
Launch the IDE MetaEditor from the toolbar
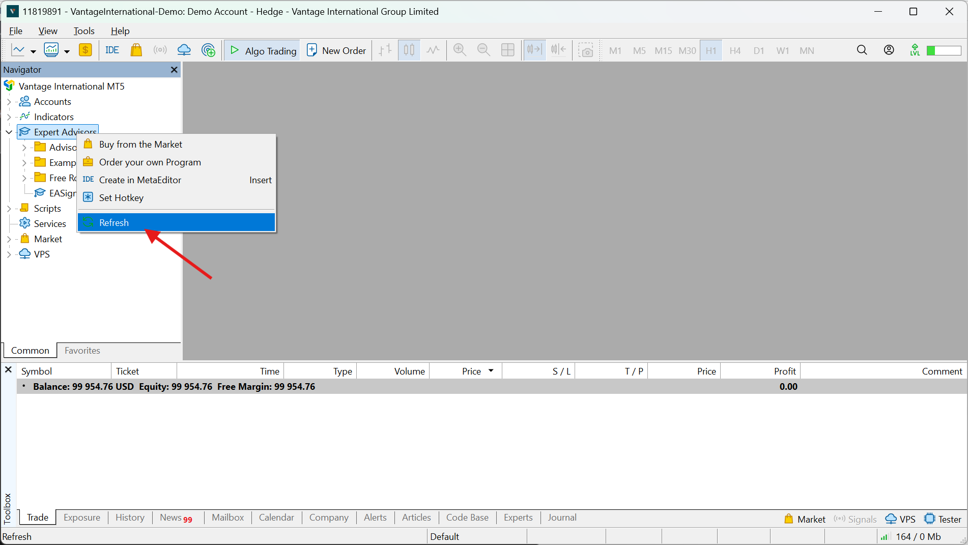coord(112,50)
